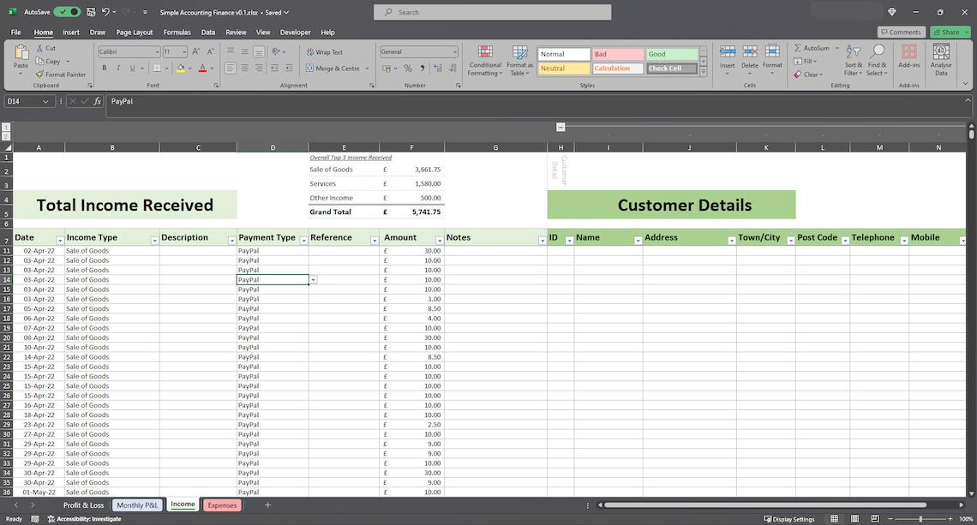The image size is (977, 525).
Task: Switch to the Expenses sheet tab
Action: 222,505
